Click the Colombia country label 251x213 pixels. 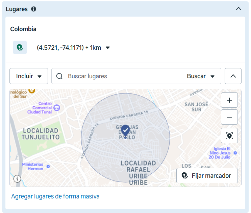(23, 29)
